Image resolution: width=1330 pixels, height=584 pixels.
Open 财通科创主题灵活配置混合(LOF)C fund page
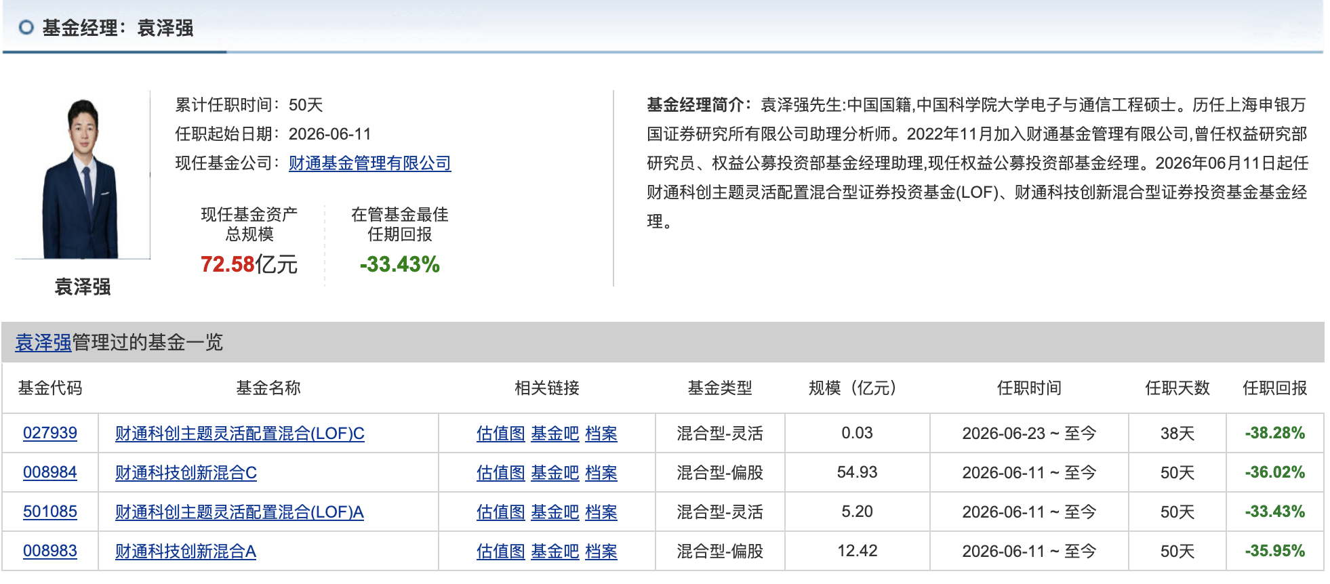(x=240, y=434)
